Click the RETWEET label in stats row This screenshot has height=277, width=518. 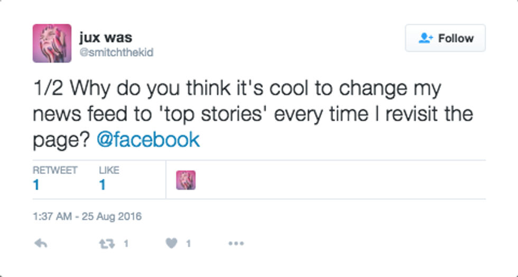[55, 170]
